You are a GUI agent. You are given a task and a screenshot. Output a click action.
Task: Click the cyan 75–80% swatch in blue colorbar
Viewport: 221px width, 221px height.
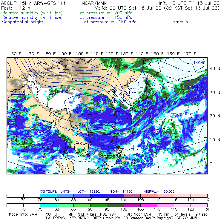48,196
